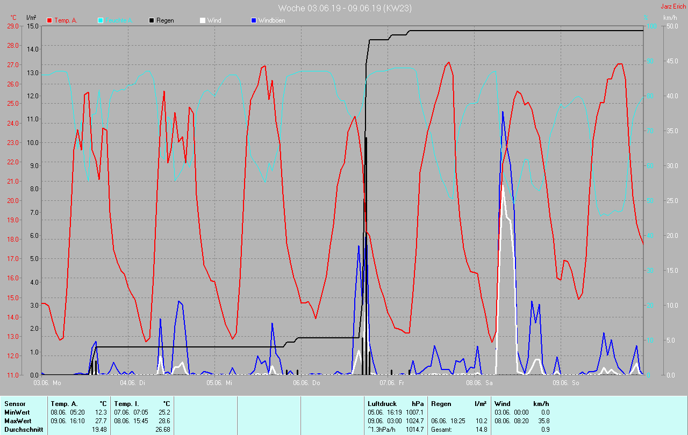Click the black Regen legend square
Viewport: 688px width, 435px height.
tap(152, 20)
